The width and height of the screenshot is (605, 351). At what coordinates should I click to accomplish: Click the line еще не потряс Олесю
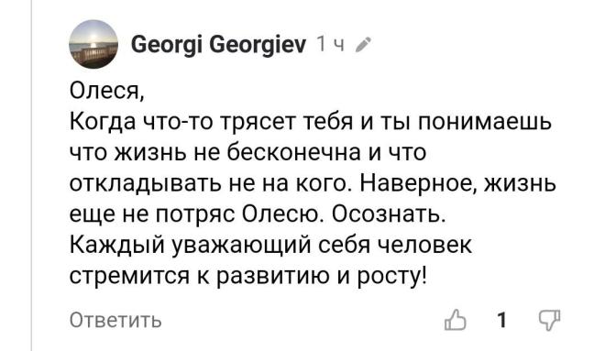pos(258,214)
